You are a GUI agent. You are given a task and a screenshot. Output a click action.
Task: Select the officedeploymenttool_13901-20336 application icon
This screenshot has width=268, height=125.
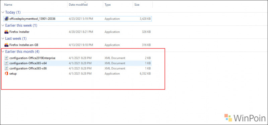click(x=6, y=19)
